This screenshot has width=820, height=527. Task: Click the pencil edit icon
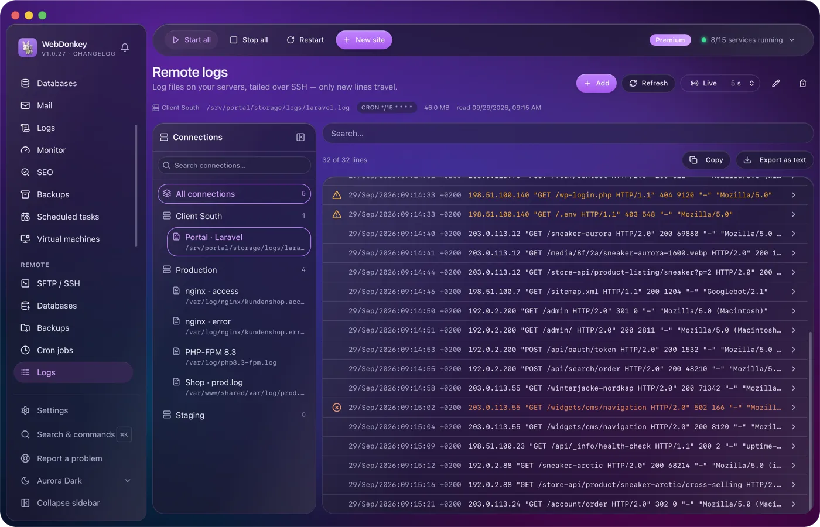coord(776,83)
